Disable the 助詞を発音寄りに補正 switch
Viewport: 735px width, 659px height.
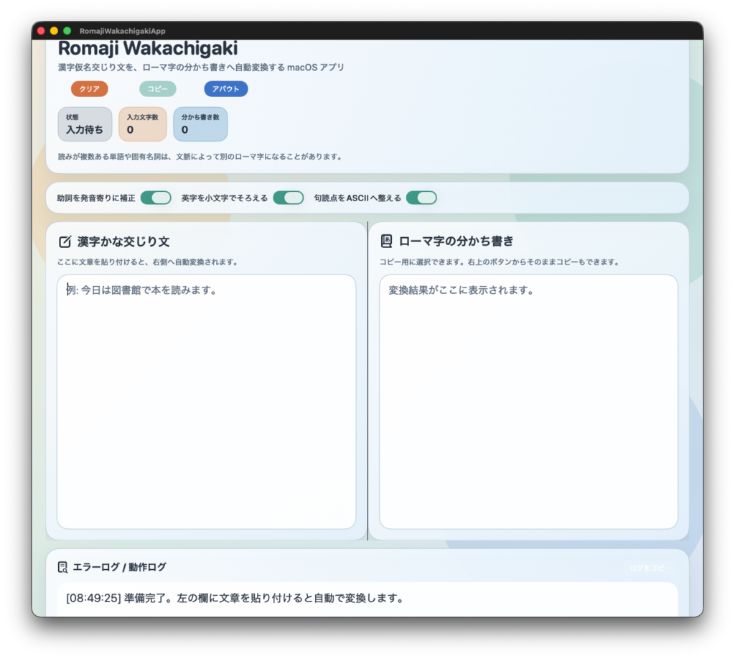(x=156, y=198)
